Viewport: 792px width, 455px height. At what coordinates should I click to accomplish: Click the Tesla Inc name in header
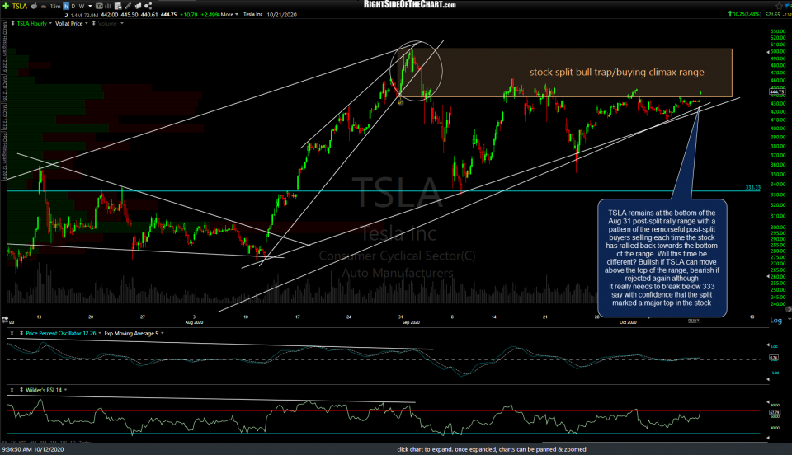253,15
